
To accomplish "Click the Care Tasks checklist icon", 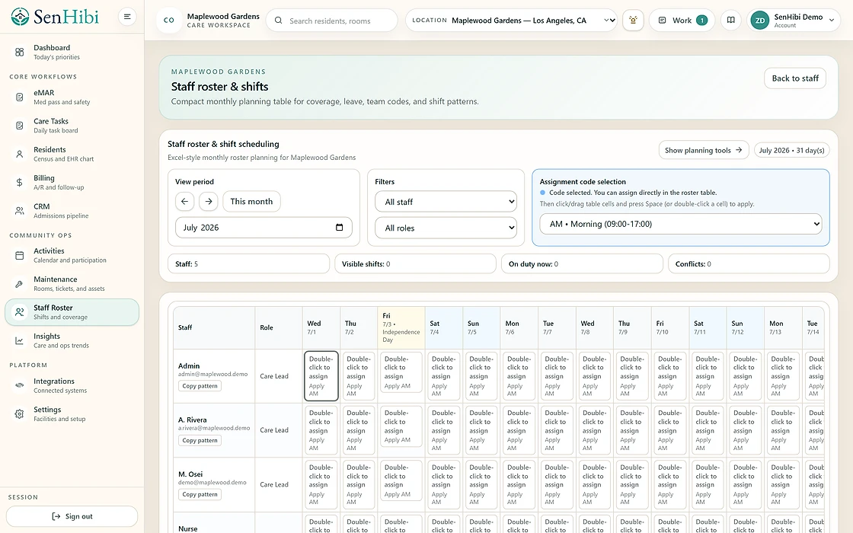I will (x=20, y=126).
